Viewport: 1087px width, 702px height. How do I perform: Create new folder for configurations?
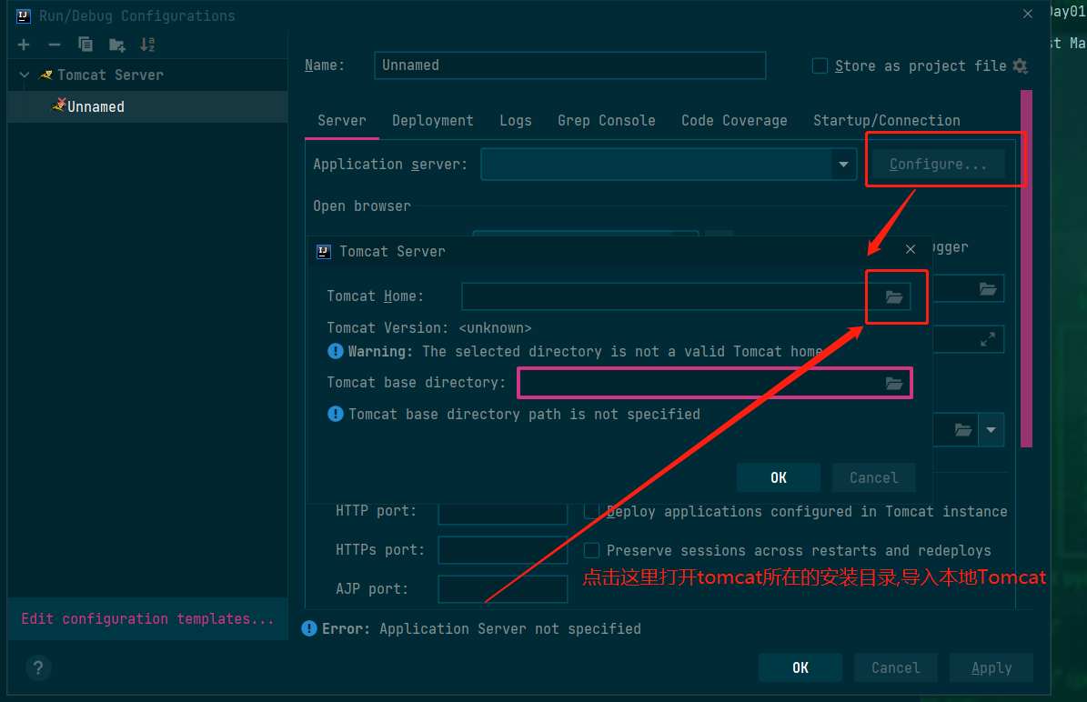[x=116, y=45]
